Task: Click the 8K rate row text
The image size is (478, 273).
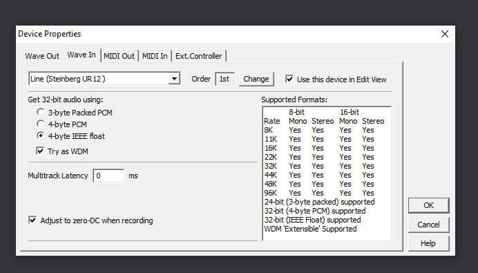Action: (319, 130)
